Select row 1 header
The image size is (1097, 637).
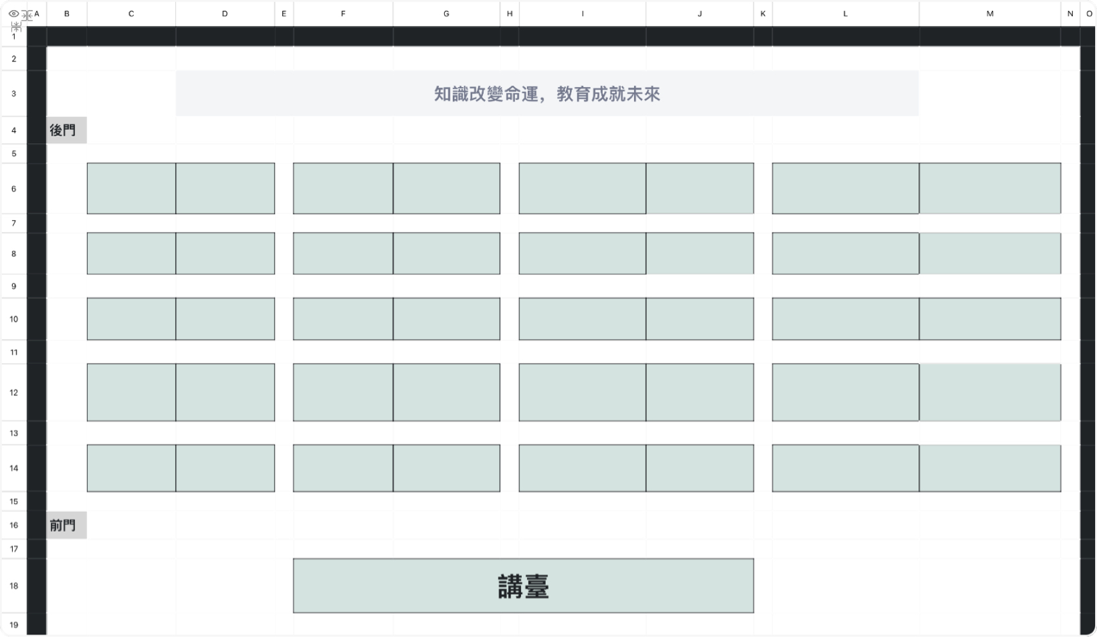point(13,37)
